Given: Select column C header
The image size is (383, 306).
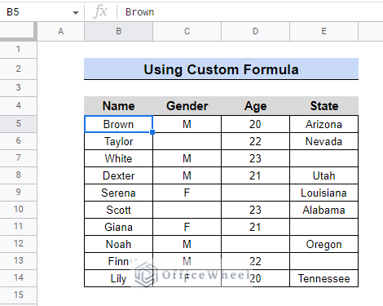Looking at the screenshot, I should pyautogui.click(x=187, y=32).
